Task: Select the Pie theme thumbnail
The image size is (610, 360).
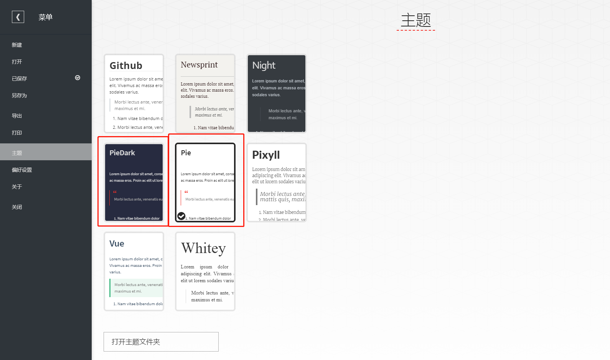Action: click(x=205, y=182)
